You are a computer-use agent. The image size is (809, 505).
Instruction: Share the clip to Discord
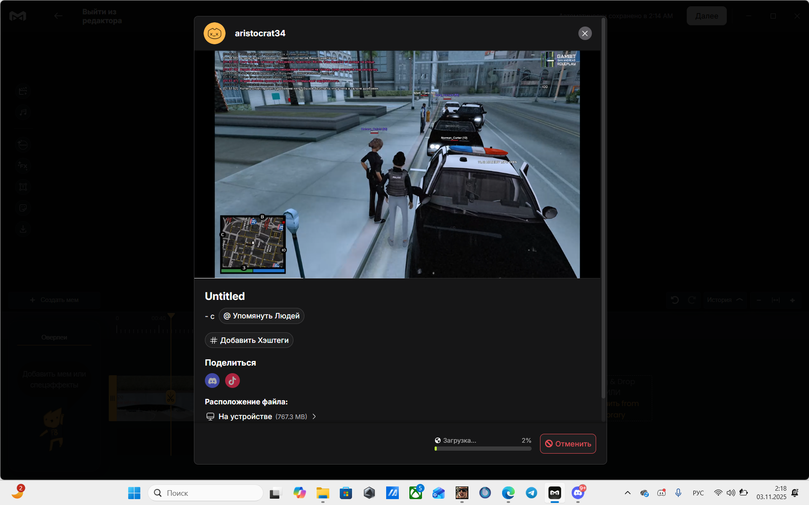point(212,381)
